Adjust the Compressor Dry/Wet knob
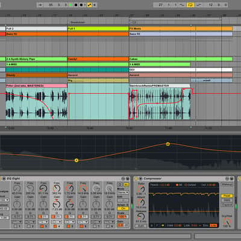 pos(227,222)
